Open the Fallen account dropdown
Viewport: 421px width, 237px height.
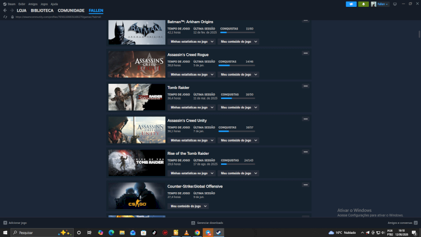[x=383, y=4]
